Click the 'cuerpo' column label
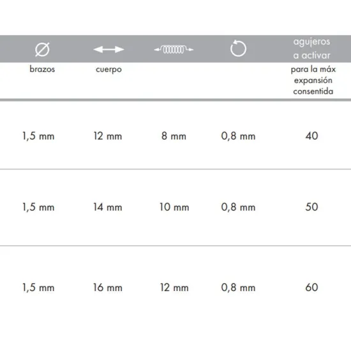This screenshot has width=351, height=351. coord(108,70)
